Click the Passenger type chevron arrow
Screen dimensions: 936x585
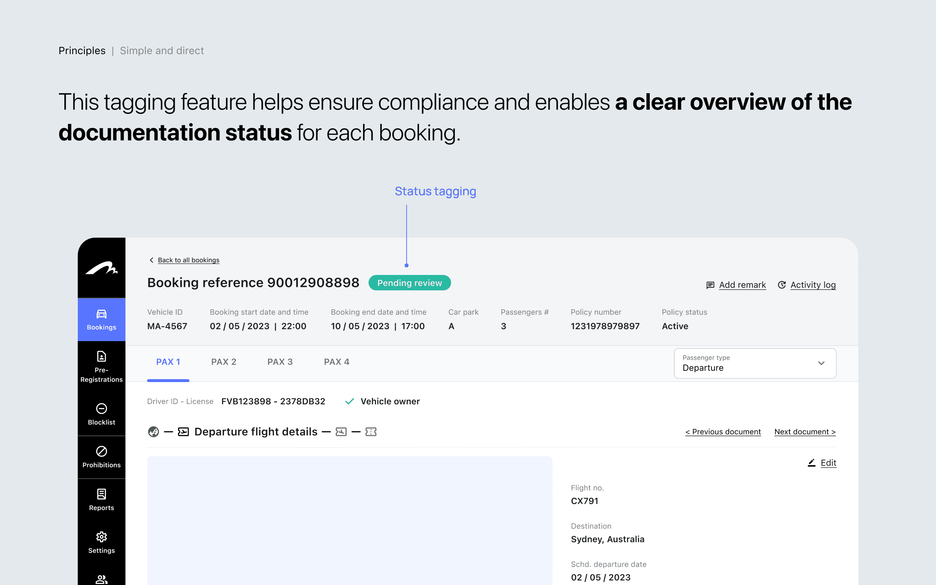coord(821,363)
